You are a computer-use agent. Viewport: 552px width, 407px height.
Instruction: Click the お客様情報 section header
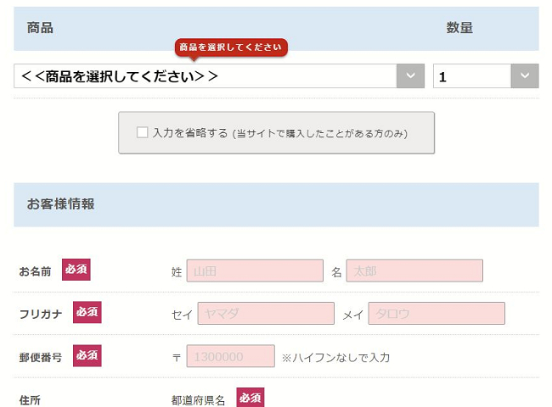tap(60, 204)
